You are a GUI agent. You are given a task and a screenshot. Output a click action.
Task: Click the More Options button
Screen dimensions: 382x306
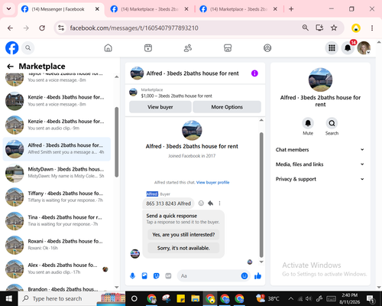coord(227,107)
